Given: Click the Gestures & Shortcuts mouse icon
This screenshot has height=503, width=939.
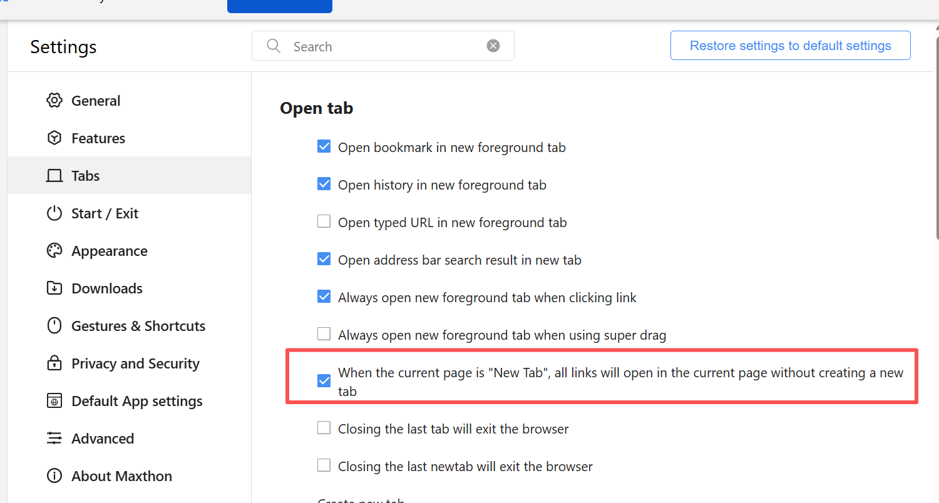Looking at the screenshot, I should [x=54, y=326].
